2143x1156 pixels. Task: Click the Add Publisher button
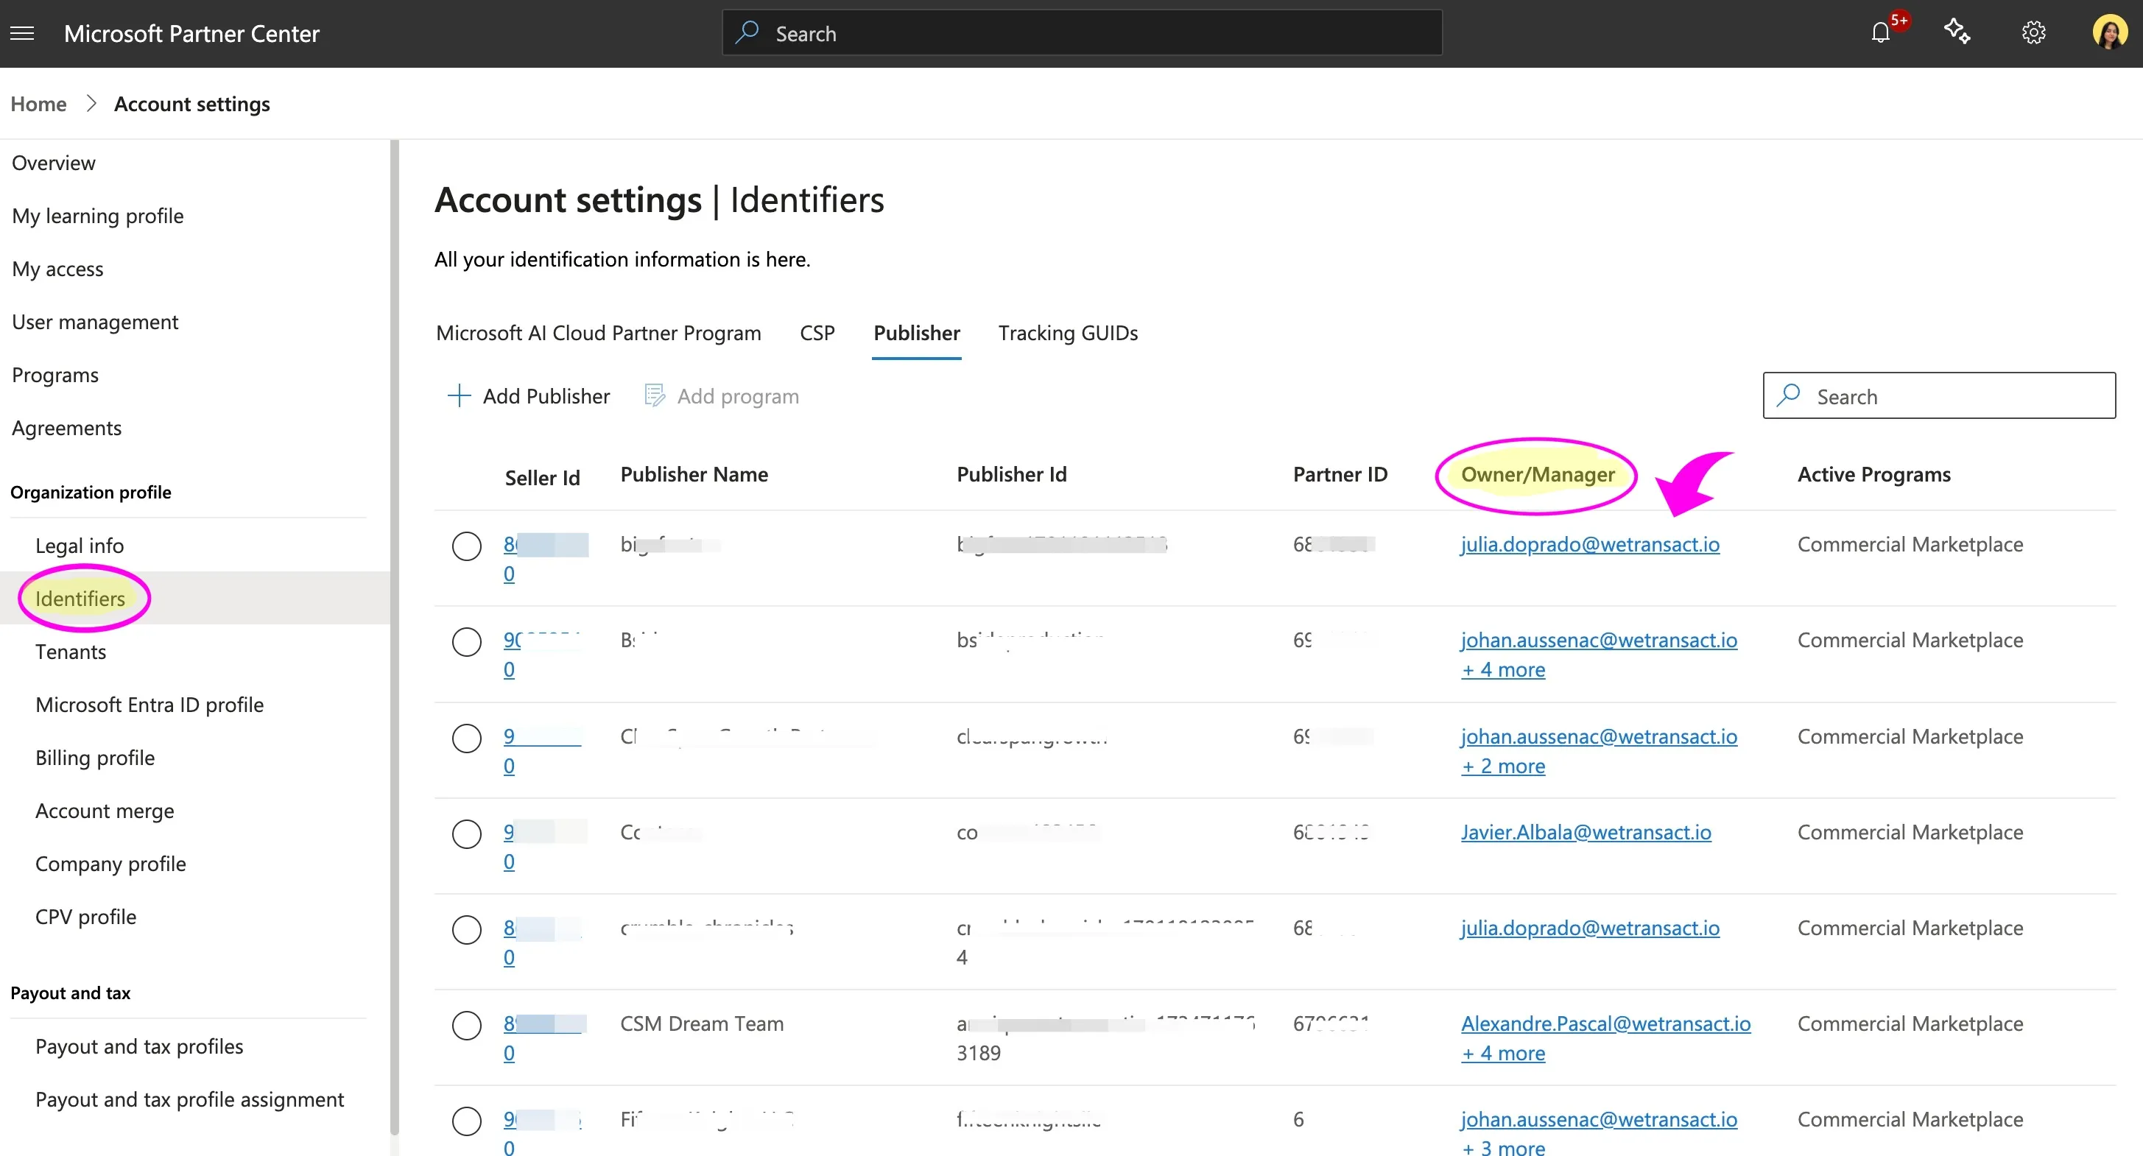[528, 396]
